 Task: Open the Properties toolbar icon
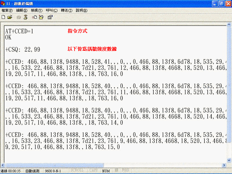[50, 17]
